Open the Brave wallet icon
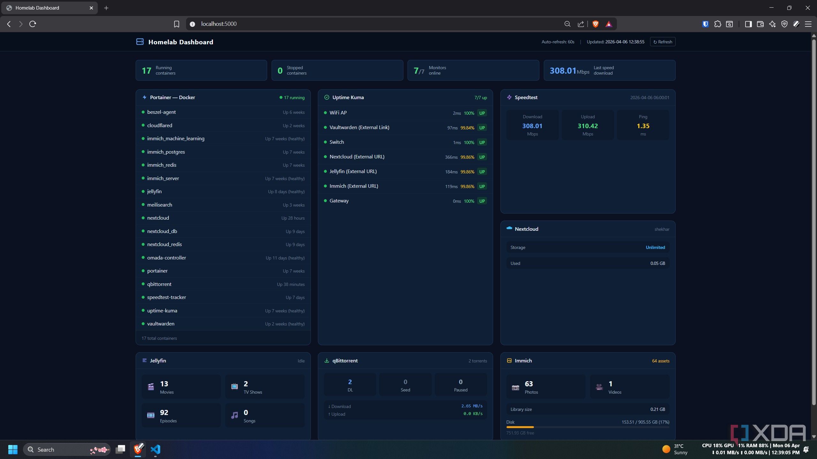817x459 pixels. 760,24
